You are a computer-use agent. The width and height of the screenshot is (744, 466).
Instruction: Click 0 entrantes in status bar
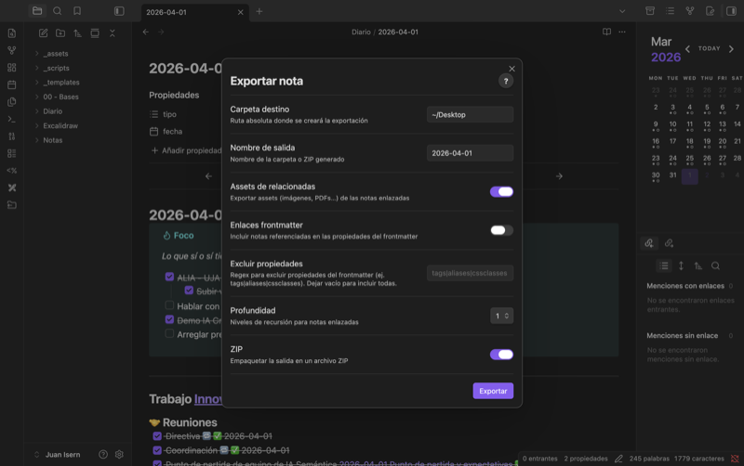pyautogui.click(x=540, y=459)
